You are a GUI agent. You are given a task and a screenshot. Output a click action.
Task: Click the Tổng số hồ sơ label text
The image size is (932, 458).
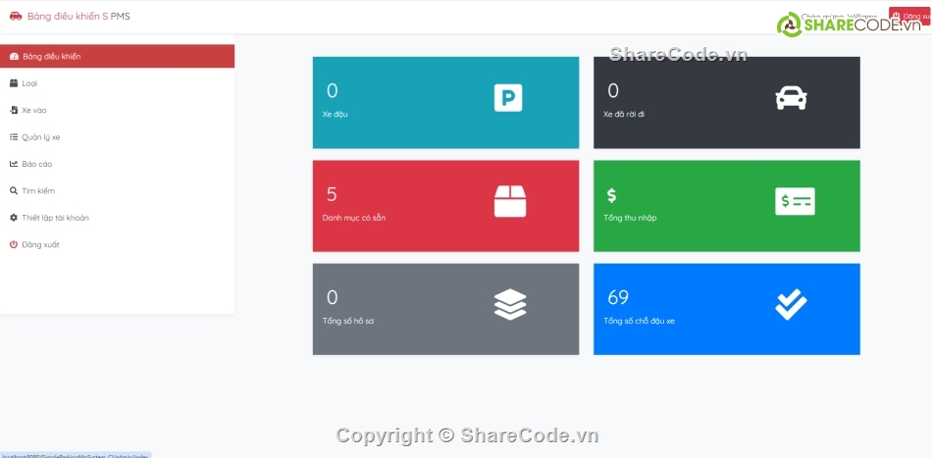click(348, 321)
